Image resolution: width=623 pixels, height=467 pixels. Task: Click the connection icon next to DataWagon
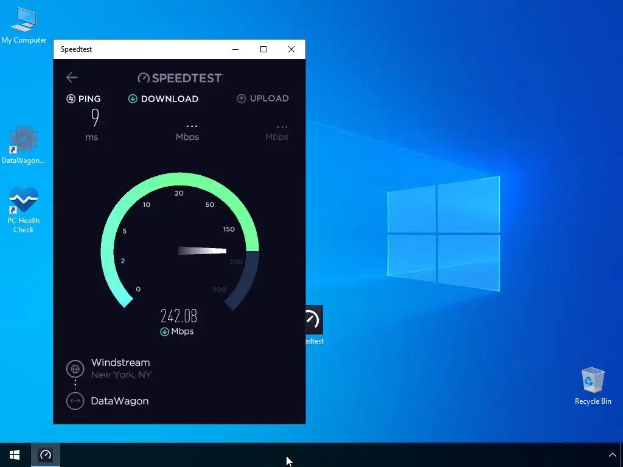pos(75,401)
